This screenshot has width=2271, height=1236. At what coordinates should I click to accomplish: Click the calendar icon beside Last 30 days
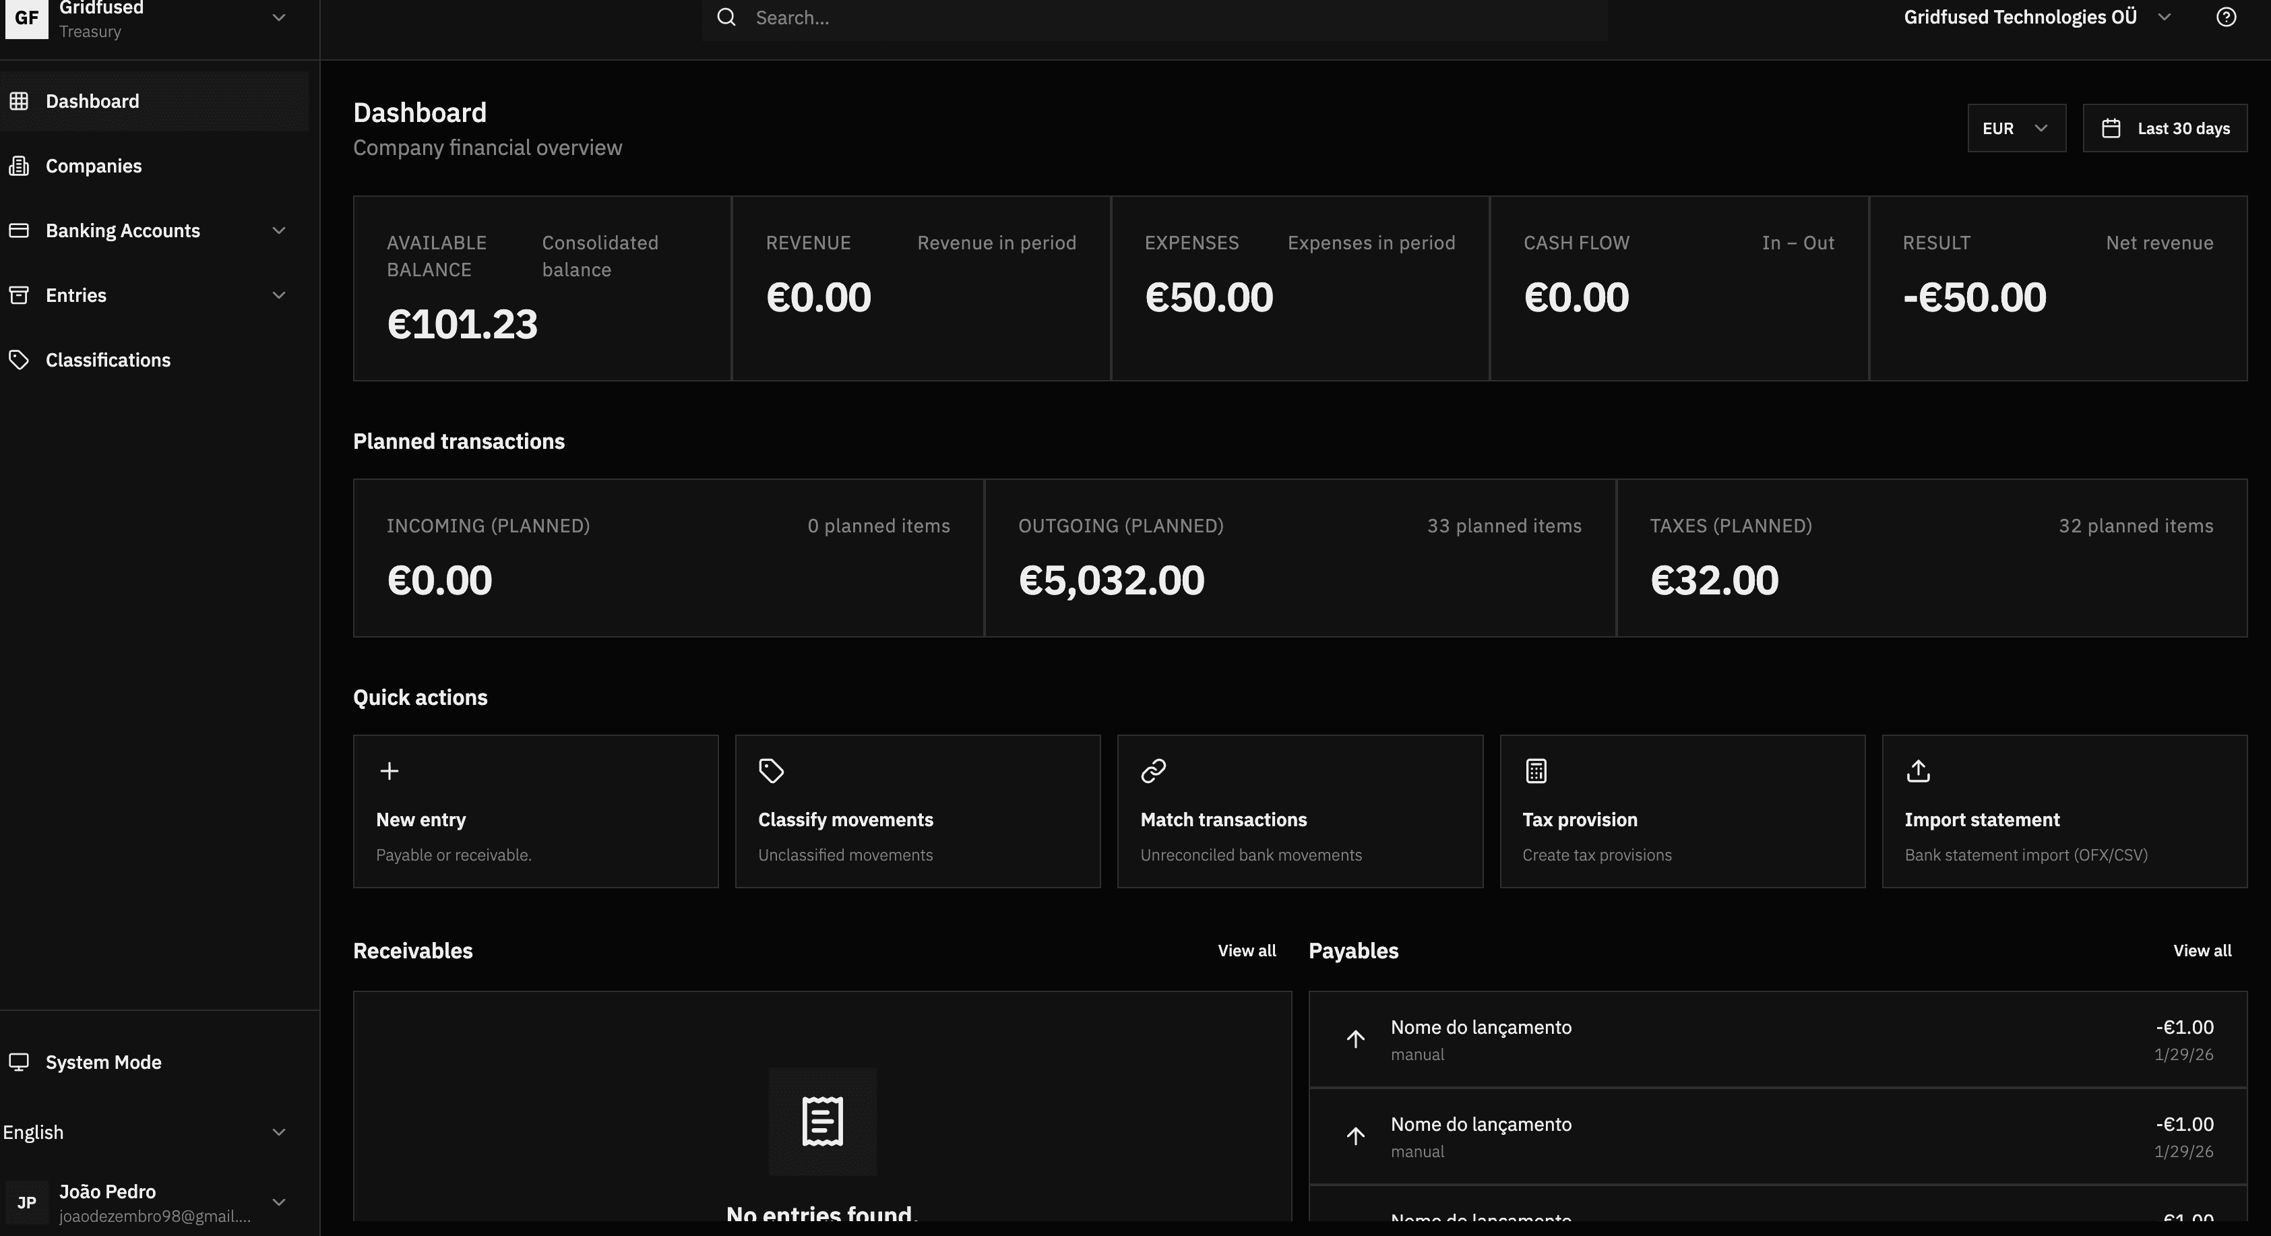pyautogui.click(x=2113, y=128)
